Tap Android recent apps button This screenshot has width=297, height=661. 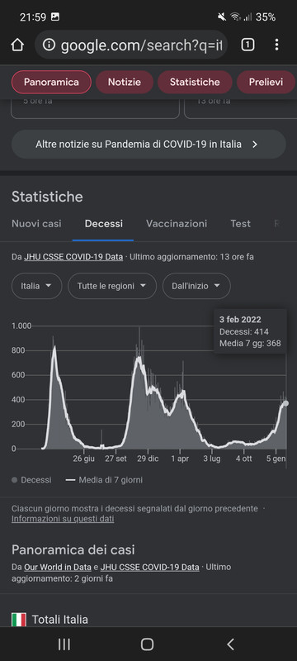tap(64, 644)
